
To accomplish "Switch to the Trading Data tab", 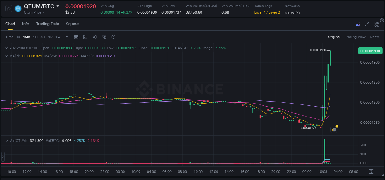I will (x=47, y=24).
